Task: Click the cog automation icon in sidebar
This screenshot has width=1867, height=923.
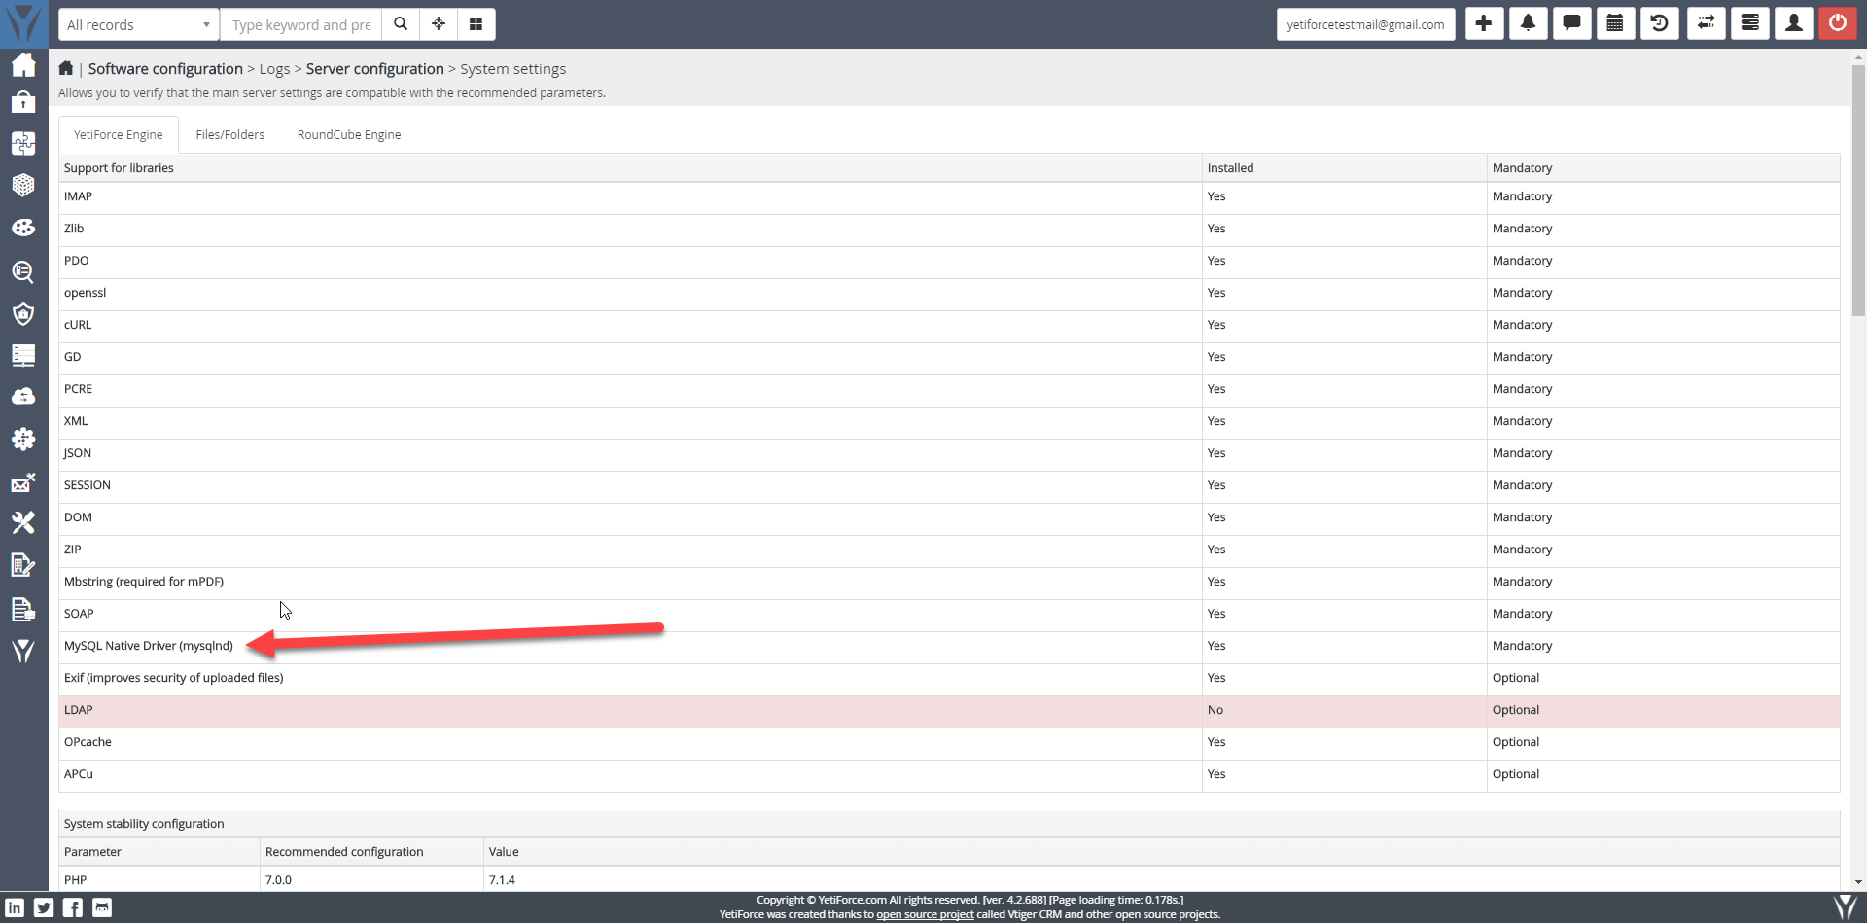Action: click(23, 439)
